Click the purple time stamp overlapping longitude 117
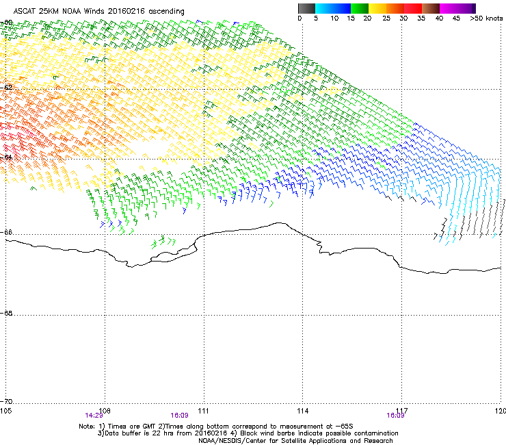 pos(396,416)
